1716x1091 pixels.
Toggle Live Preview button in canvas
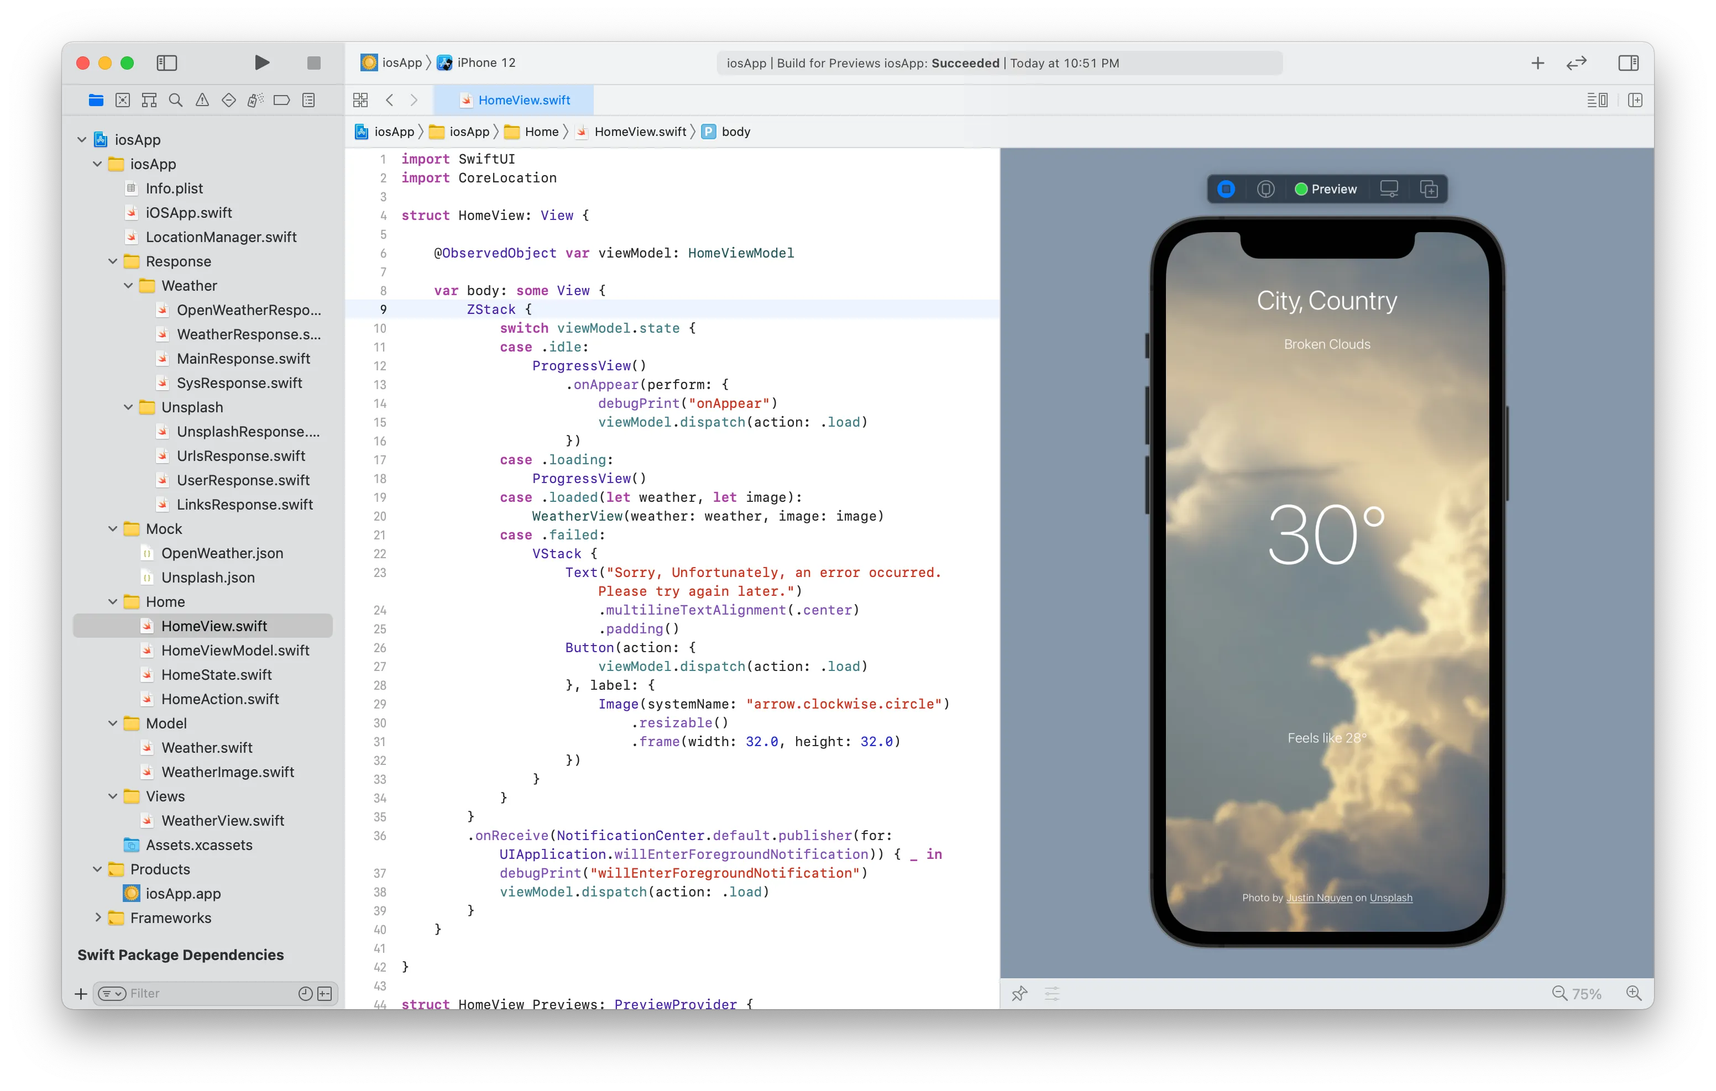point(1226,189)
